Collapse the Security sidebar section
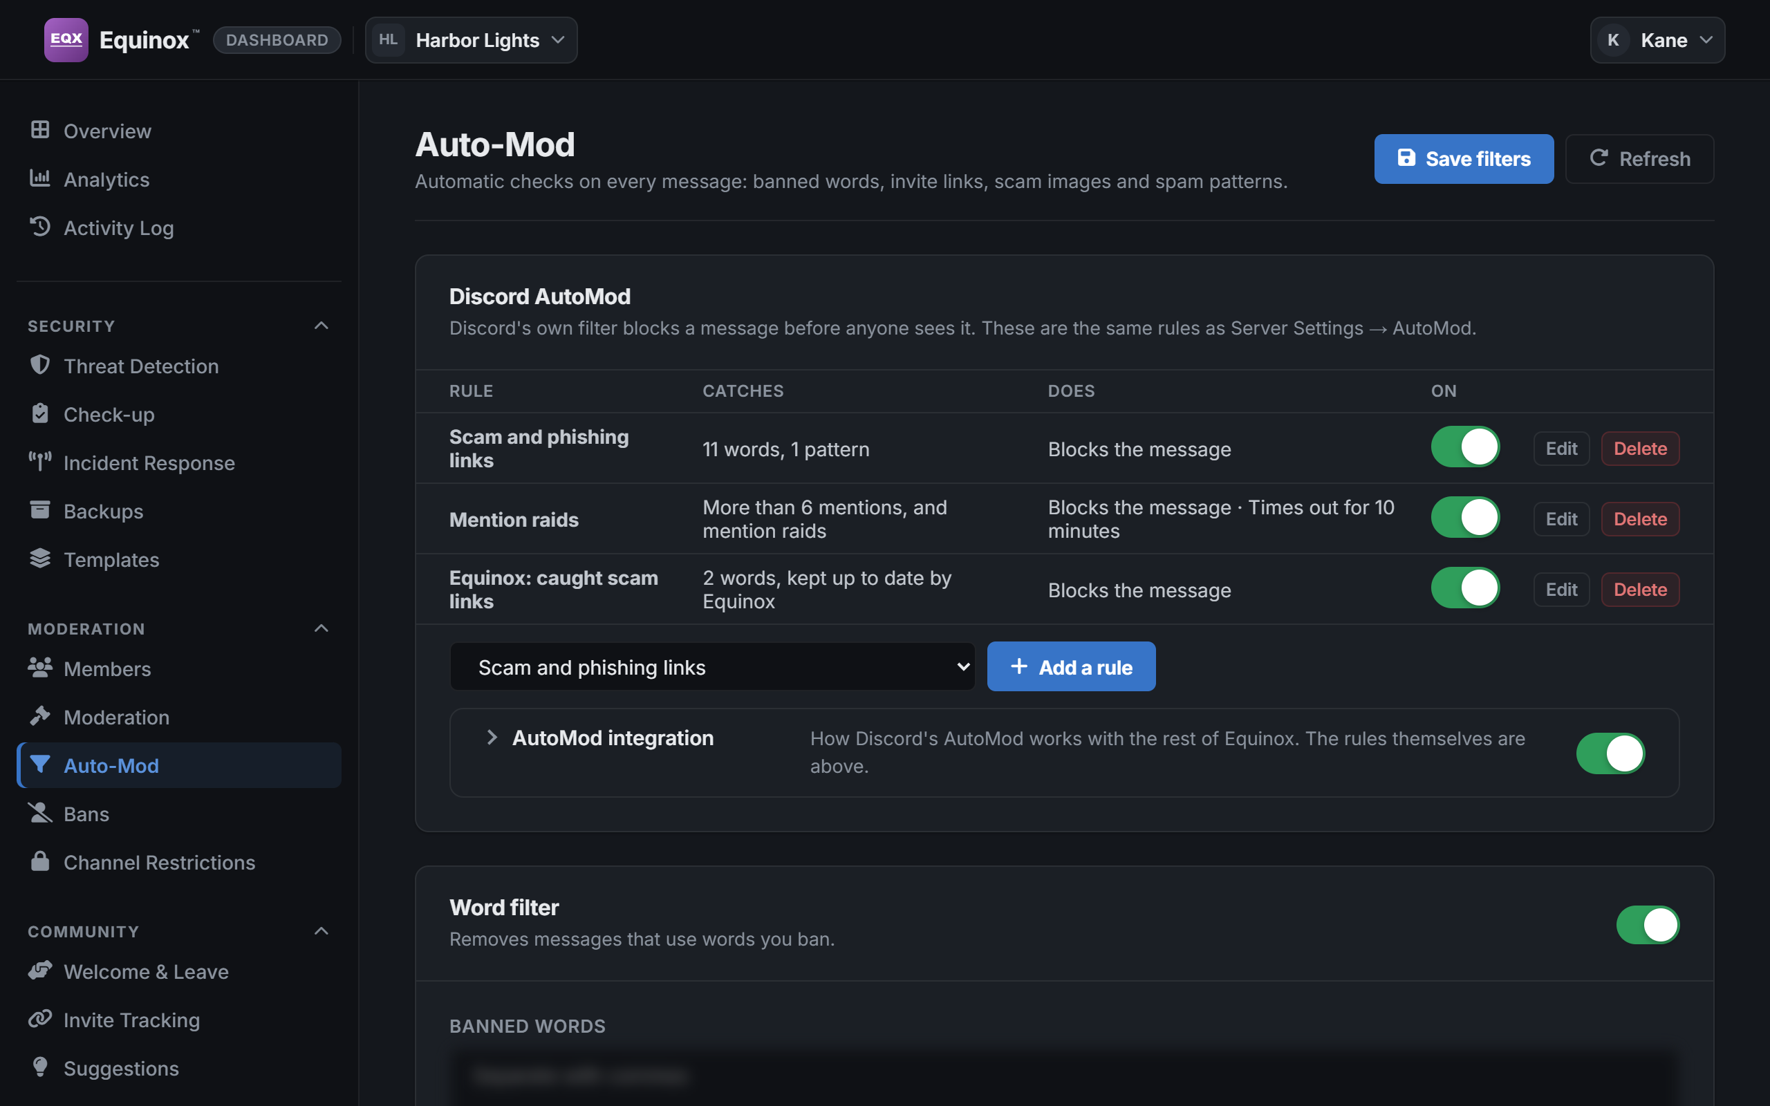Screen dimensions: 1770x1106 321,326
